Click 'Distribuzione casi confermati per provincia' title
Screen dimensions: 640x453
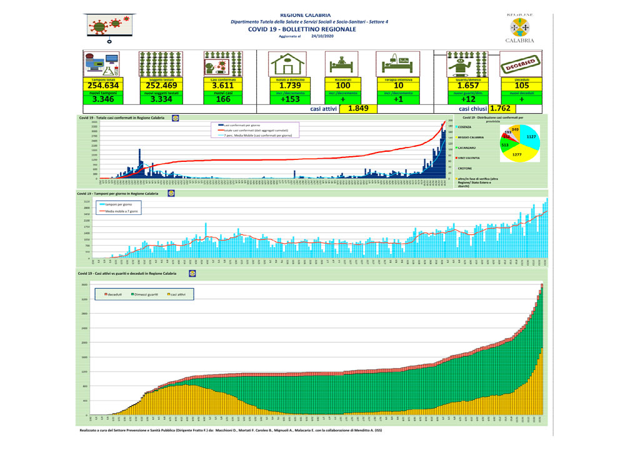[x=492, y=119]
